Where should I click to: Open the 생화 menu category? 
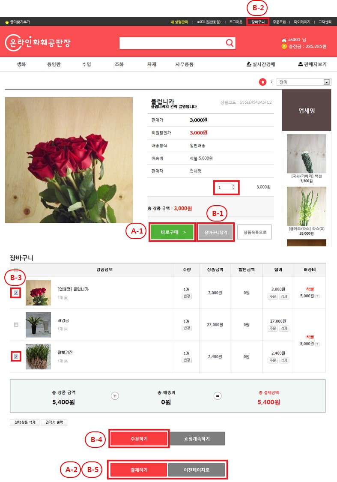click(21, 64)
